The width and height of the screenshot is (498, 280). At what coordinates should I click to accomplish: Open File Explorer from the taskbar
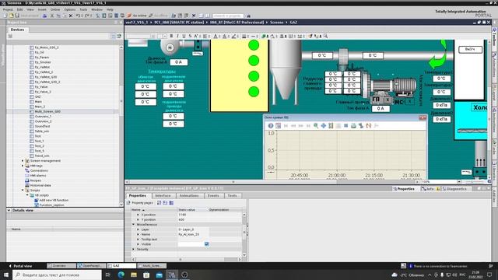click(x=134, y=275)
